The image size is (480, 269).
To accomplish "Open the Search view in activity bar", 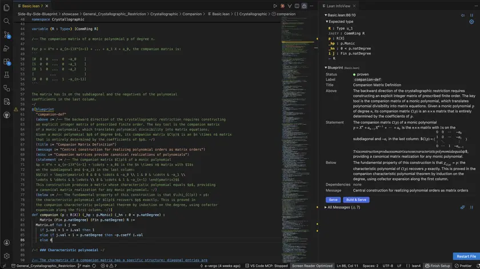I will tap(7, 21).
